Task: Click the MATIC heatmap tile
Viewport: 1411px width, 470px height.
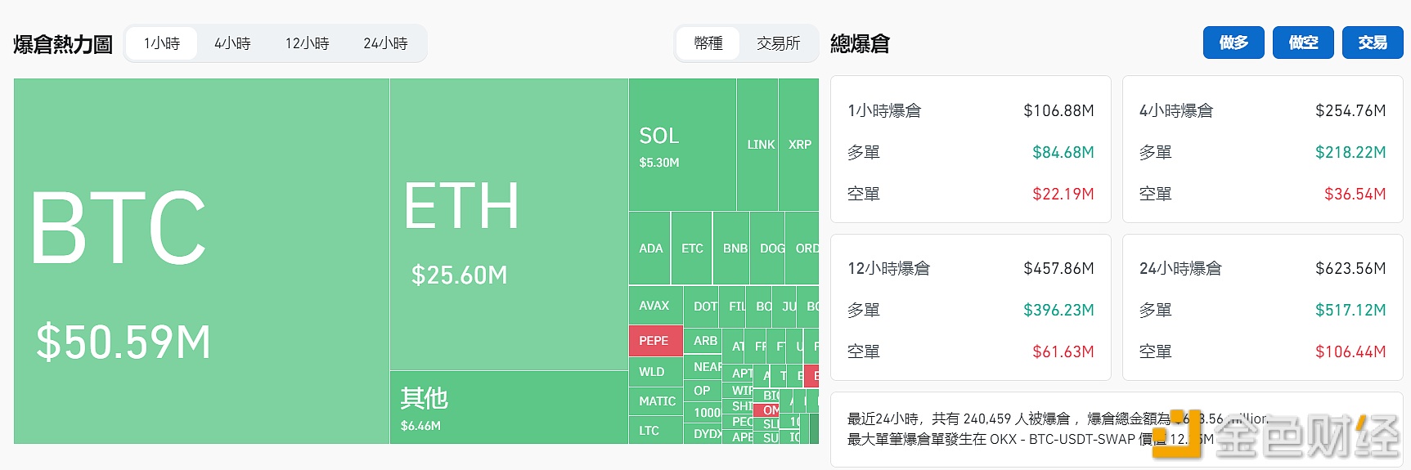Action: tap(655, 401)
